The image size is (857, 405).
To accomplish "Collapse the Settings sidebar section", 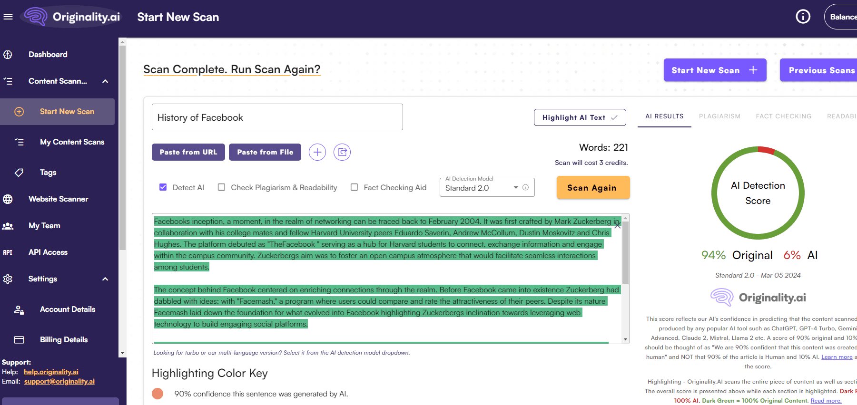I will tap(105, 279).
